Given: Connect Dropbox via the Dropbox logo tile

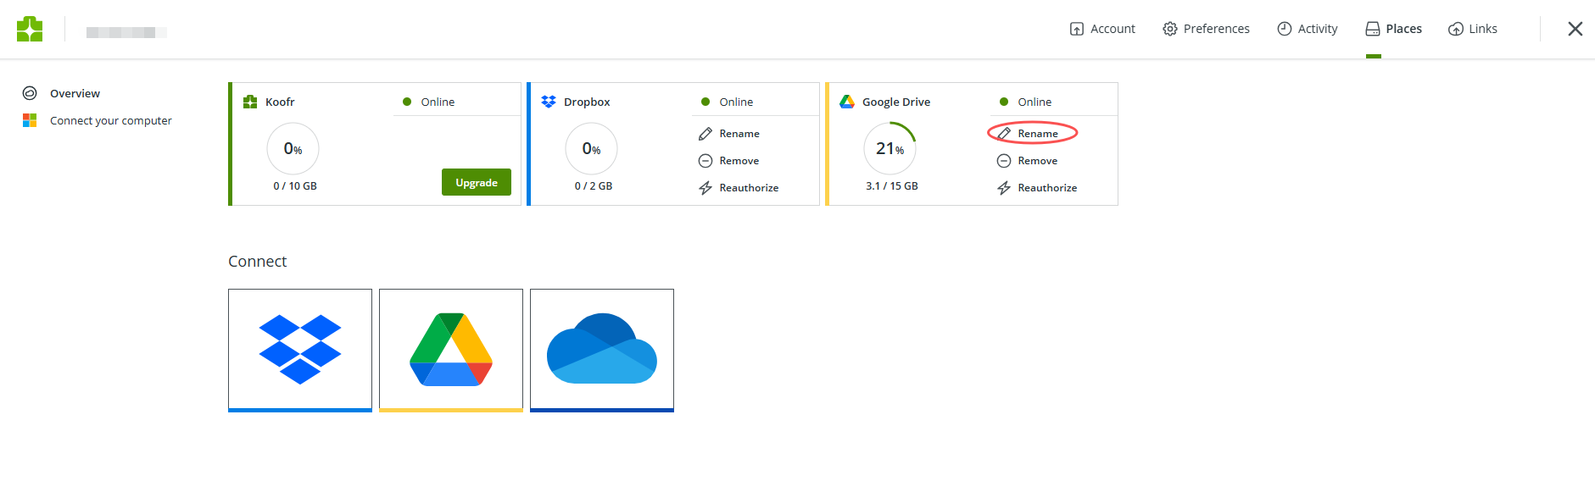Looking at the screenshot, I should [300, 351].
